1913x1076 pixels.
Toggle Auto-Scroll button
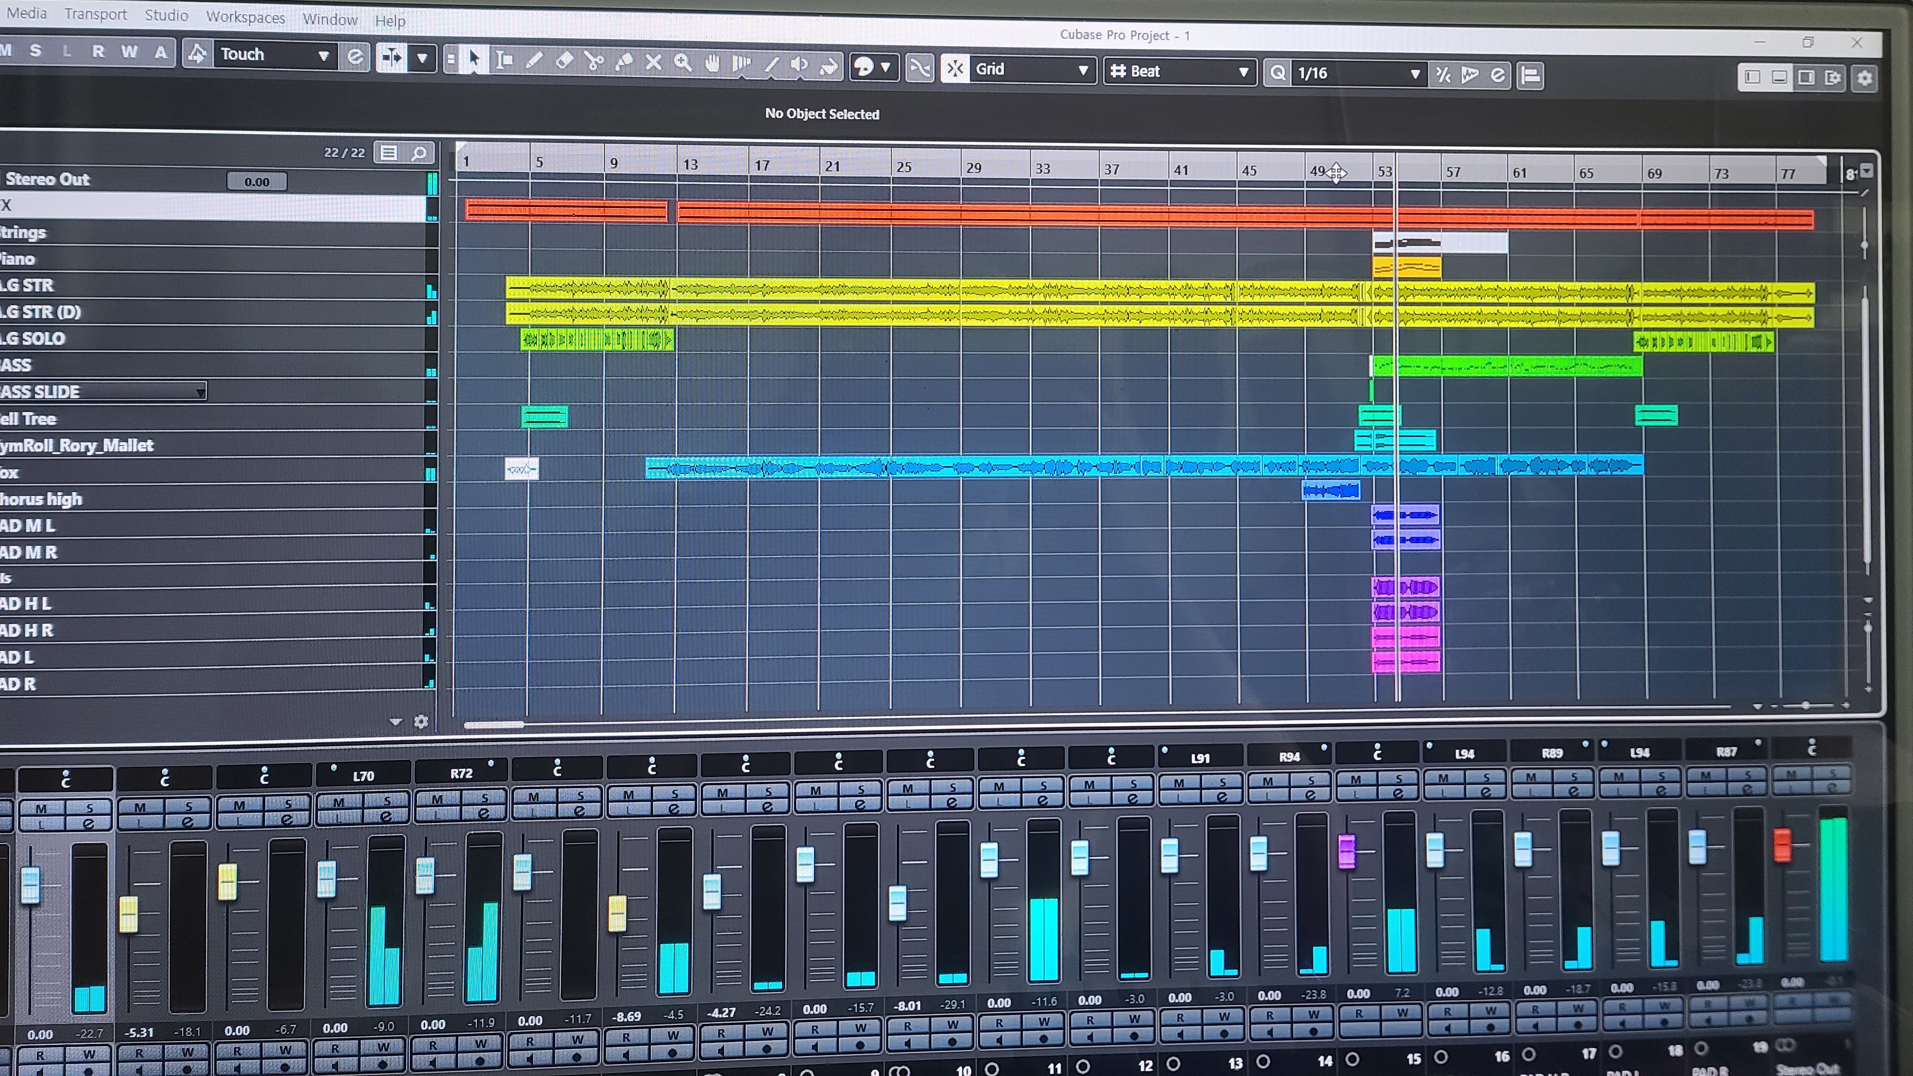(x=392, y=57)
